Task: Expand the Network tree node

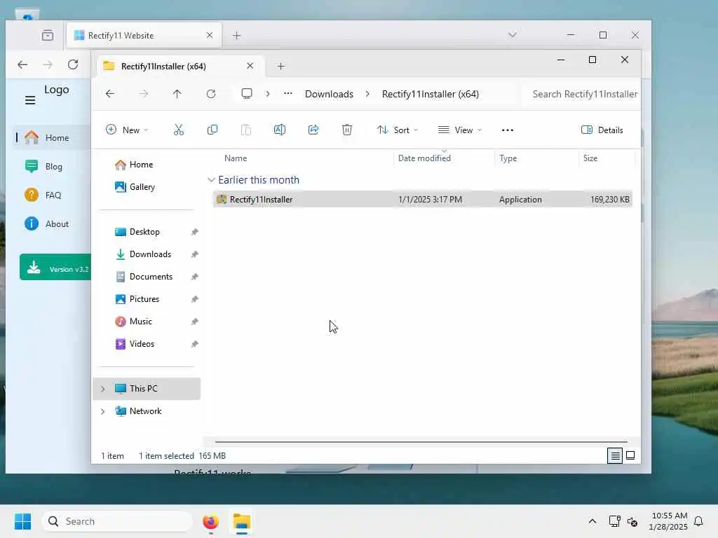Action: (x=102, y=411)
